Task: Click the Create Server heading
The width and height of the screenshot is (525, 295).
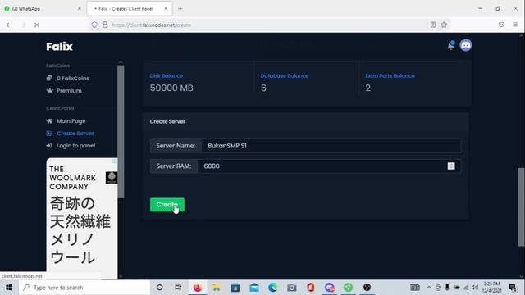Action: [167, 122]
